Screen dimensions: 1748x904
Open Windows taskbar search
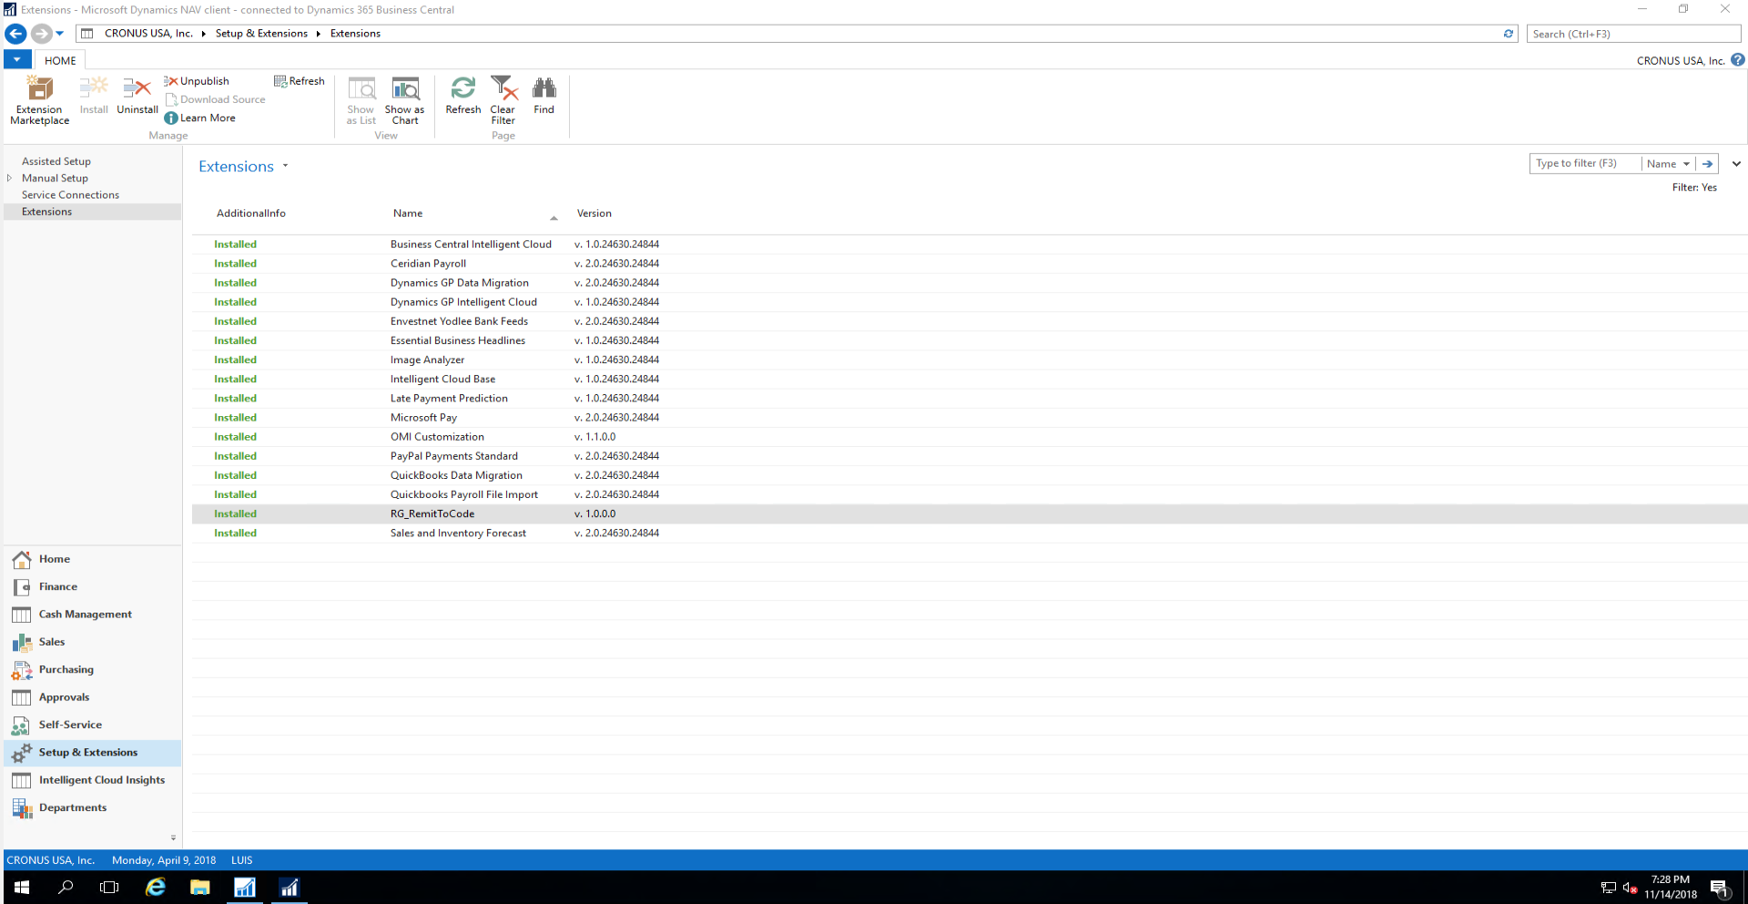pyautogui.click(x=66, y=888)
